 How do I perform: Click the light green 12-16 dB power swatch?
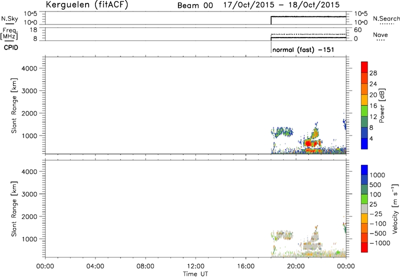coord(364,110)
